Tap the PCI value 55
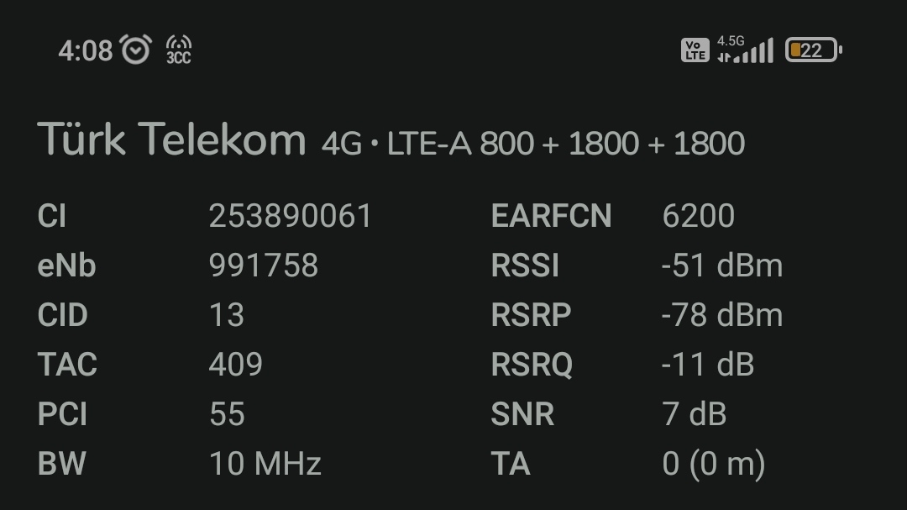The height and width of the screenshot is (510, 907). (x=228, y=414)
